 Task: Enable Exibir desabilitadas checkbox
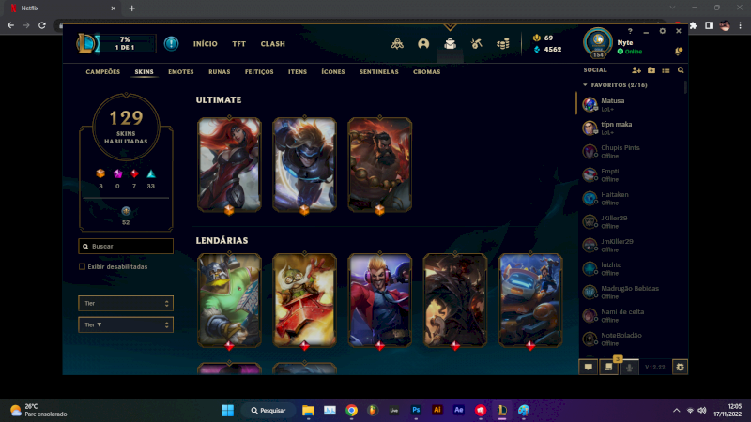pos(82,266)
